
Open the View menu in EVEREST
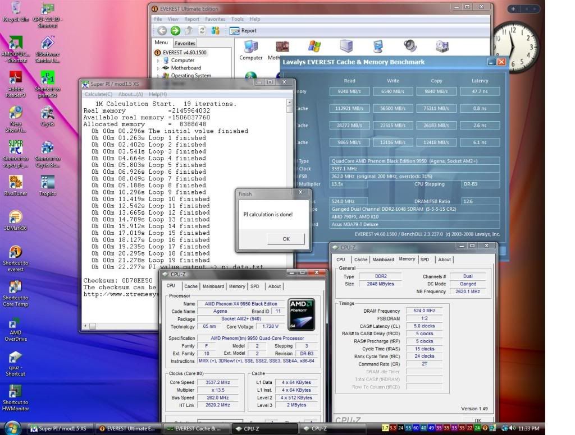(173, 19)
